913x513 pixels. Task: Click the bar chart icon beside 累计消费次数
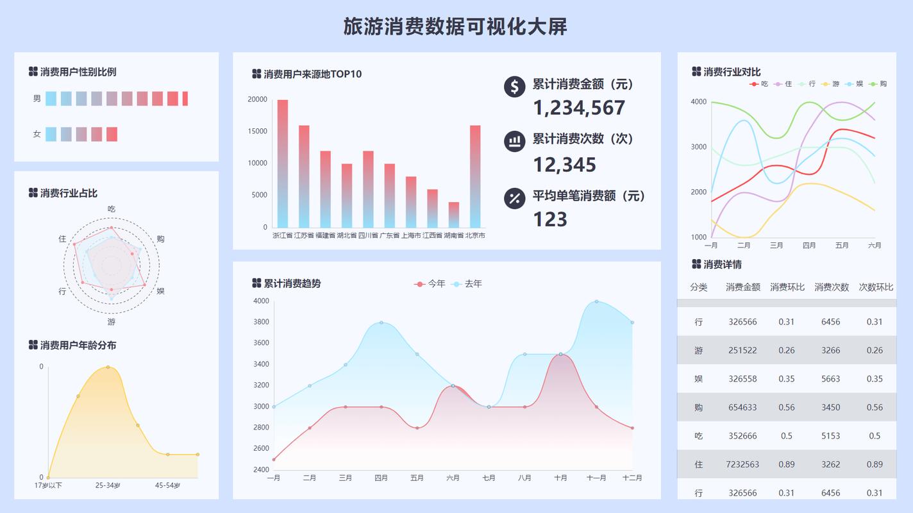(x=514, y=141)
